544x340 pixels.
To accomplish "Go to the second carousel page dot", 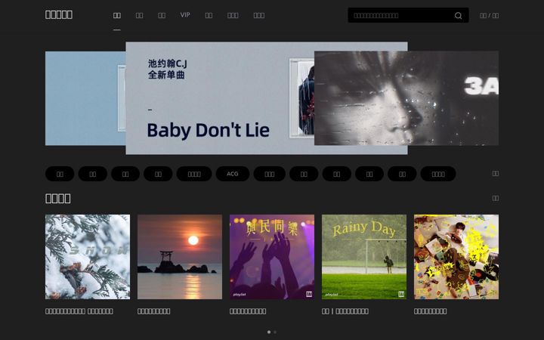I will click(x=275, y=332).
